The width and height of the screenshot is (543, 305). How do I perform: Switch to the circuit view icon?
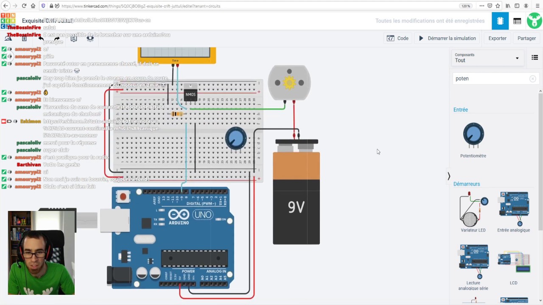click(x=500, y=21)
